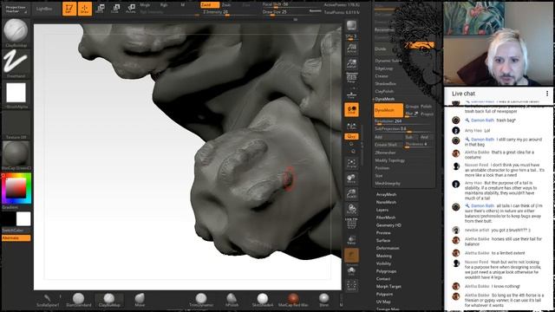Switch to Zsub sculpt mode
Image resolution: width=555 pixels, height=312 pixels.
tap(226, 5)
